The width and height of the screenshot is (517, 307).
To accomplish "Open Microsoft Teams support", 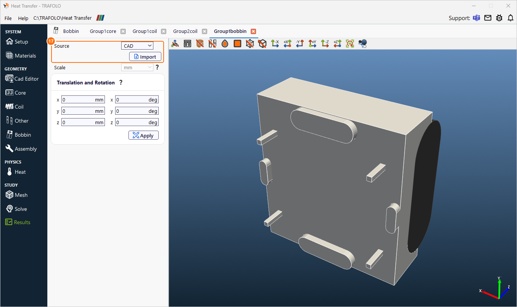I will (x=476, y=18).
